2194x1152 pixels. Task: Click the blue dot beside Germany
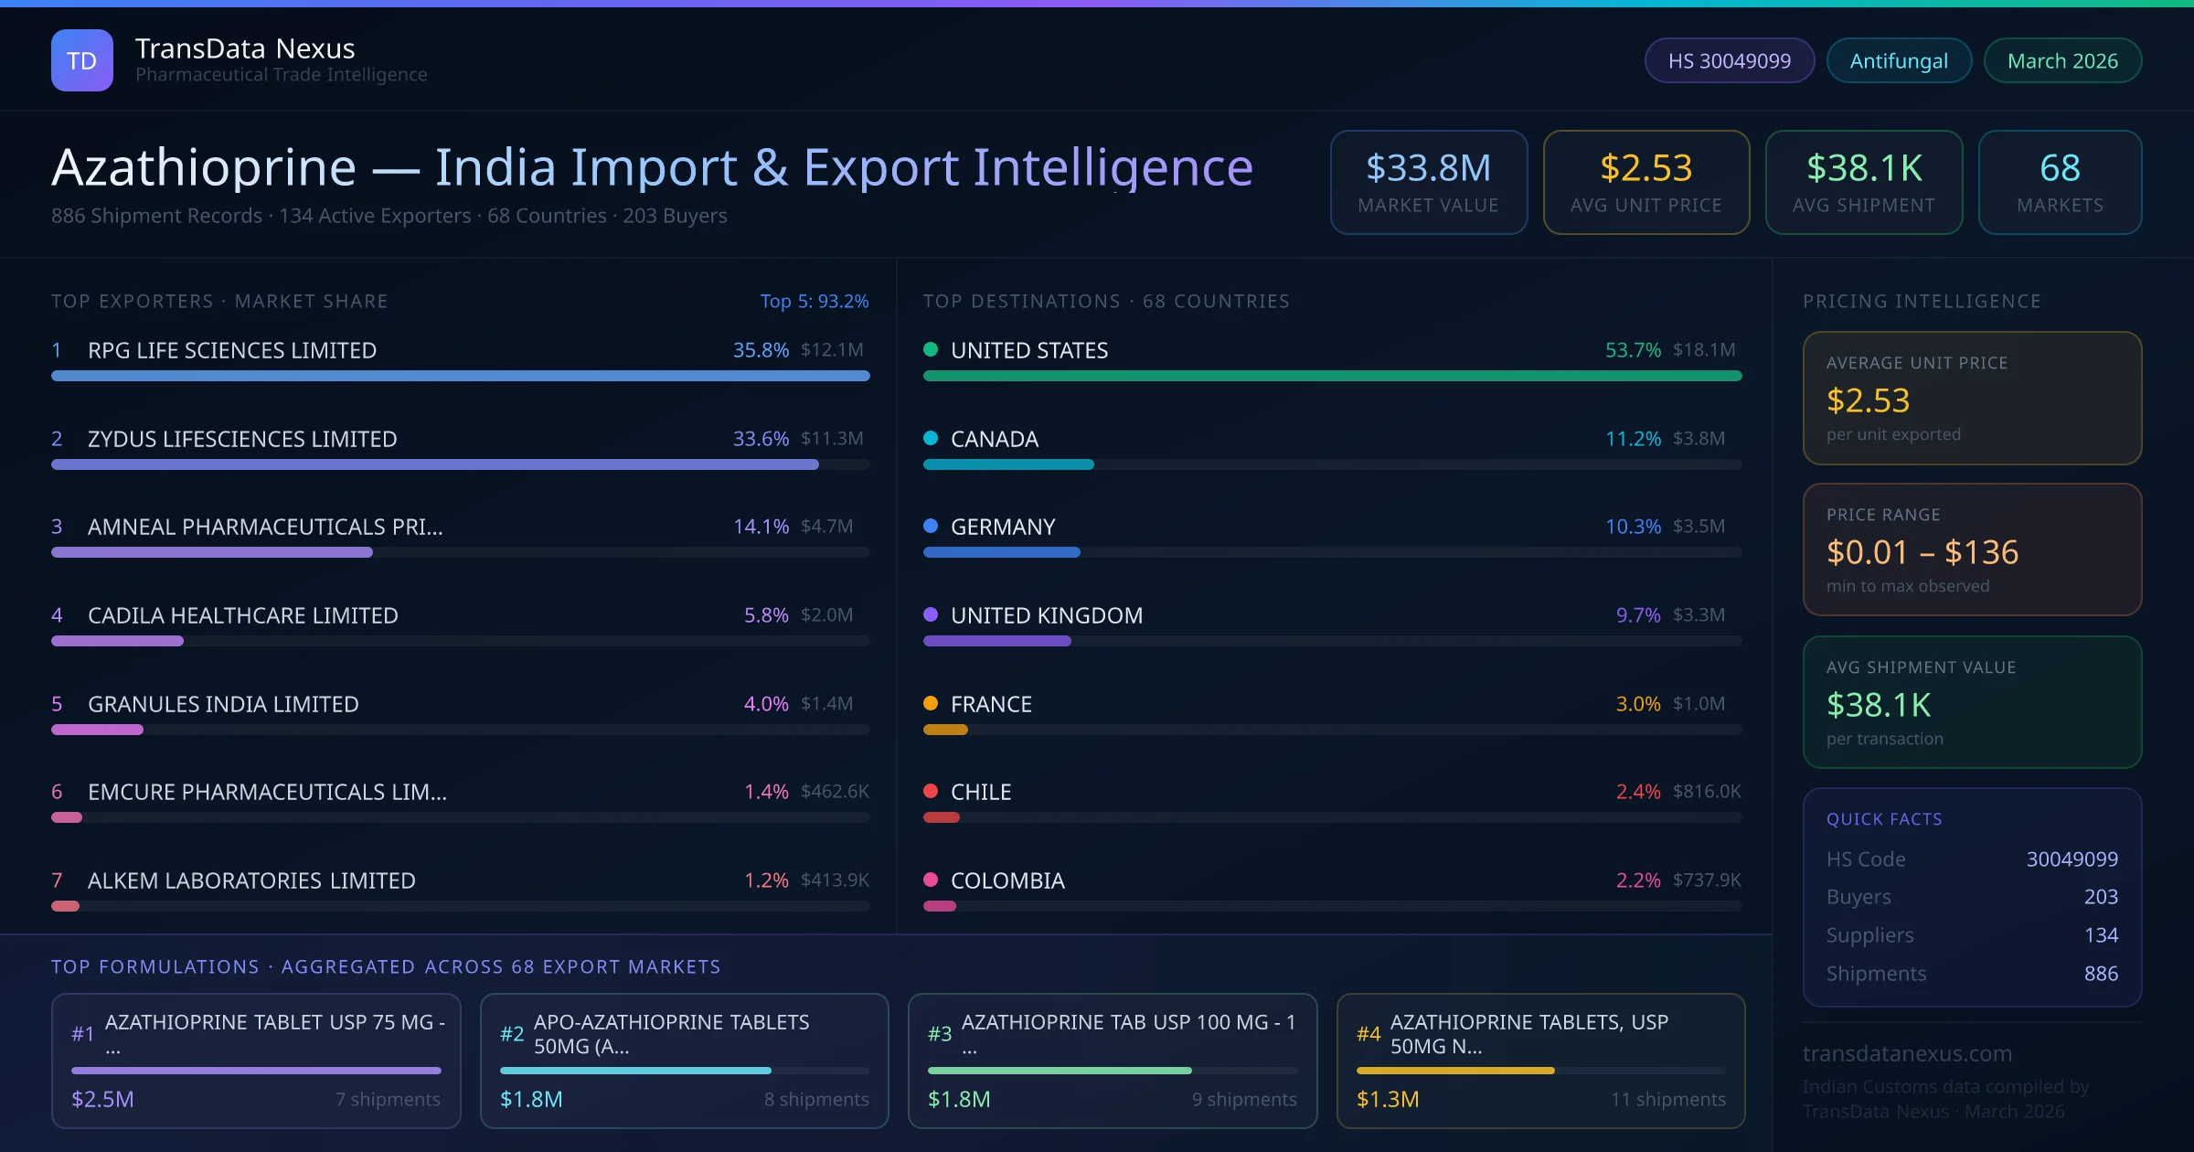[x=931, y=526]
